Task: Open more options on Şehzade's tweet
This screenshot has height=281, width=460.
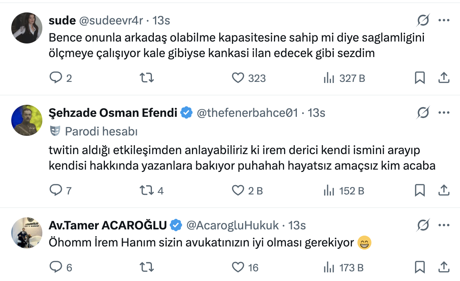Action: click(x=443, y=113)
